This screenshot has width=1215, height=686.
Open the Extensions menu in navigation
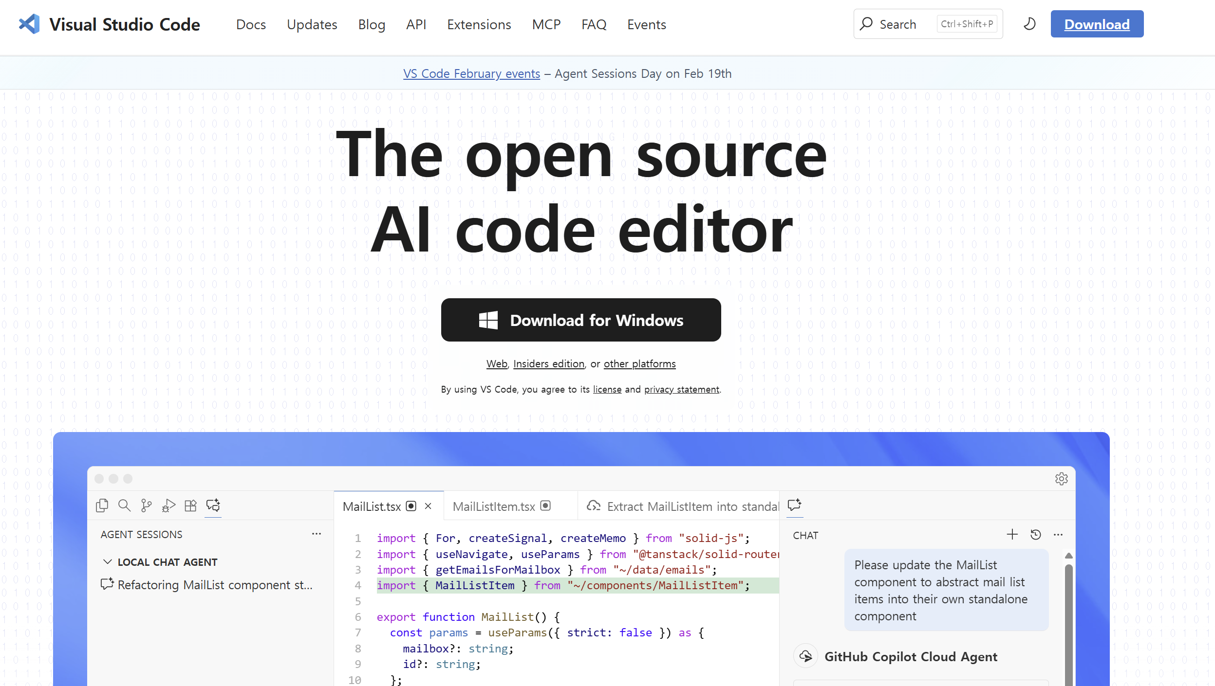click(x=479, y=24)
